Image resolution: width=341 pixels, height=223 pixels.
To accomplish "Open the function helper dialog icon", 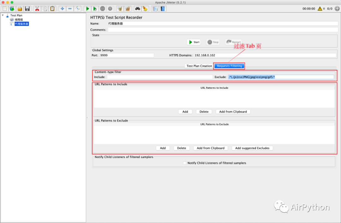I will click(x=155, y=9).
